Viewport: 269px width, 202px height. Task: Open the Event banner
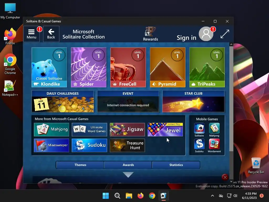(x=128, y=101)
